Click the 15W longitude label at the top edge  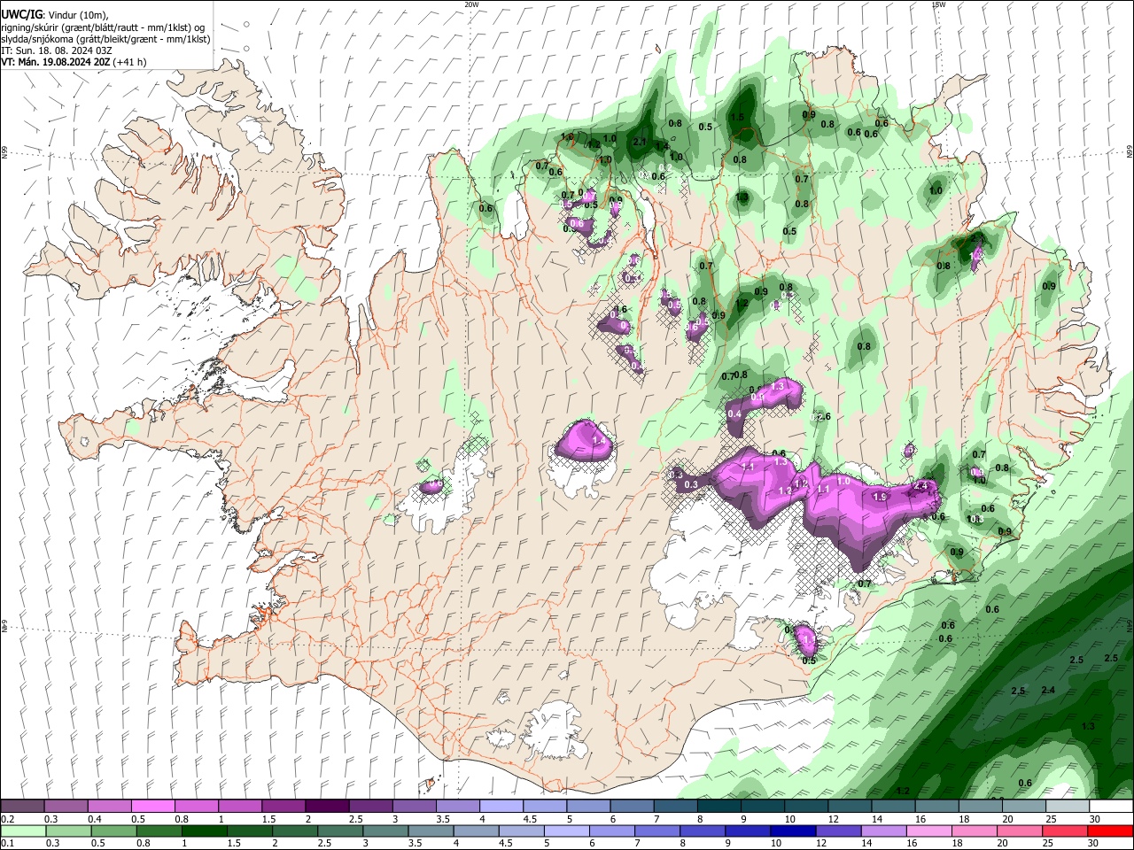[938, 4]
